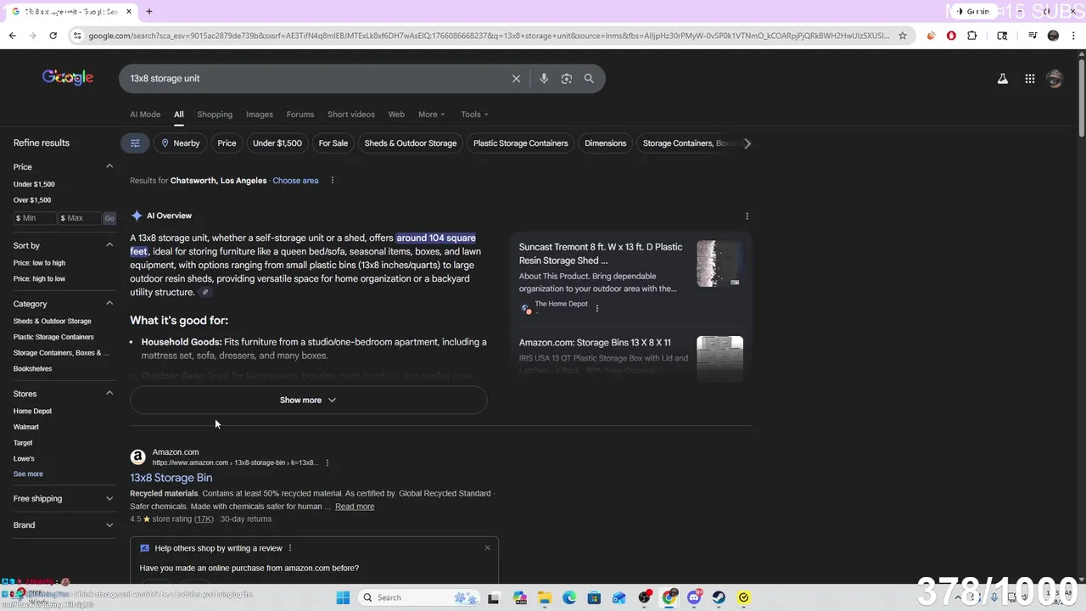Select the Nearby filter chip

point(180,143)
